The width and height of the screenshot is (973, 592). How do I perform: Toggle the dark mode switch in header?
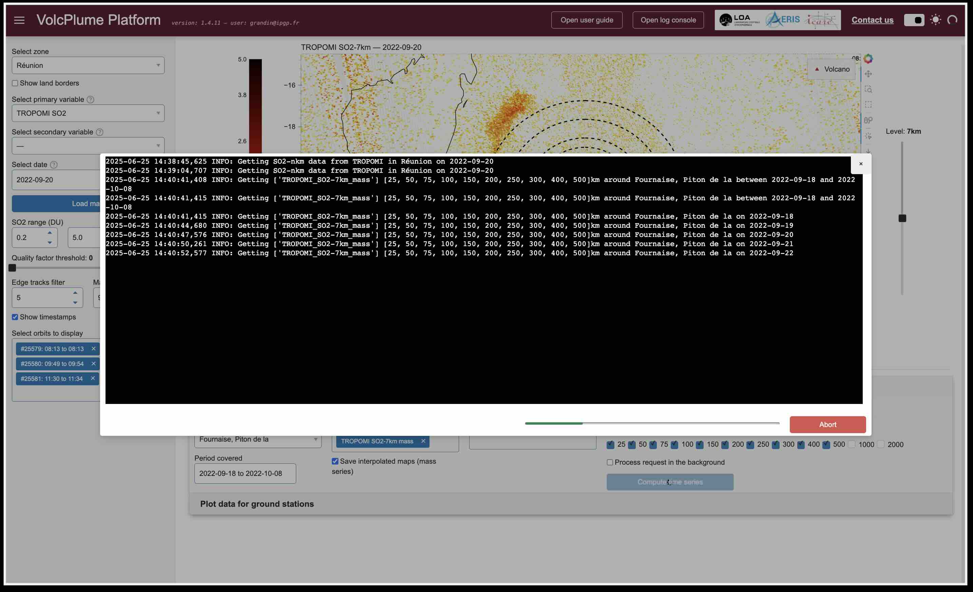914,20
